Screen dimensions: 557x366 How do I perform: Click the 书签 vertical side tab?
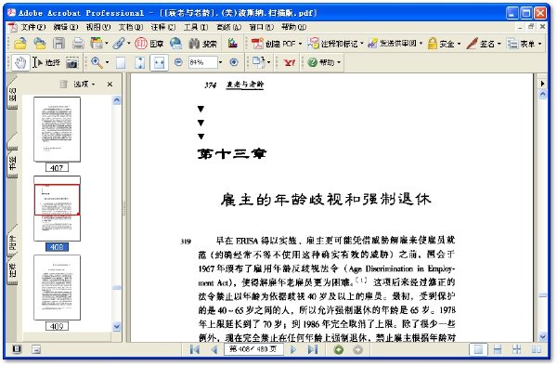[x=13, y=164]
